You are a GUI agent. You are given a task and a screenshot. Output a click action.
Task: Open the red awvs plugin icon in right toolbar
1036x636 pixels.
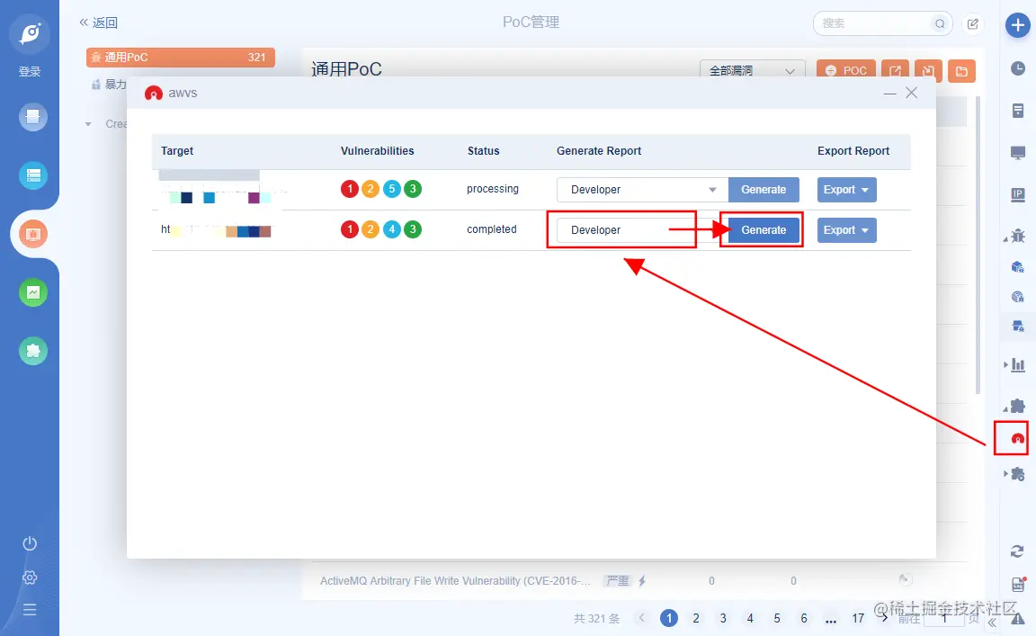(1017, 438)
